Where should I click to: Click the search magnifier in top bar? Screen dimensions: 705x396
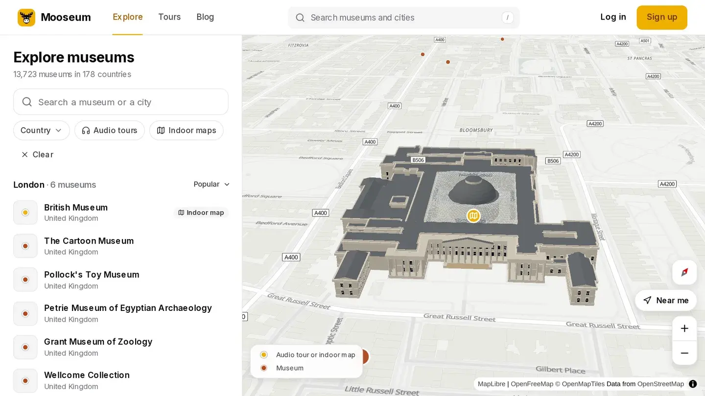pyautogui.click(x=300, y=18)
